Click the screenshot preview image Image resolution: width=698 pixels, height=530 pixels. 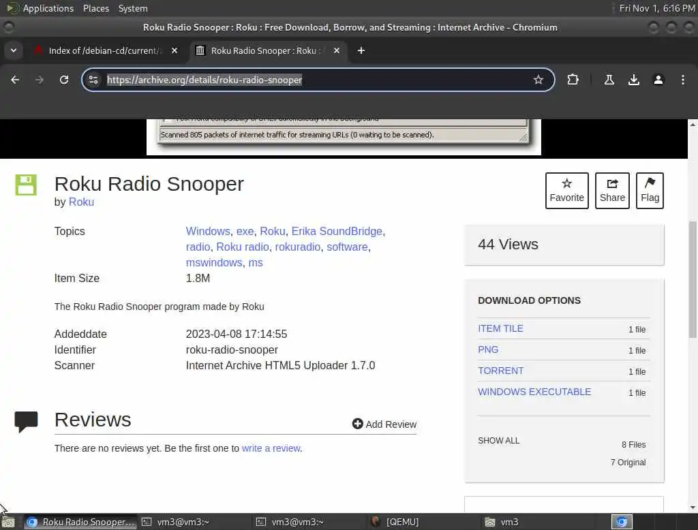pos(344,137)
